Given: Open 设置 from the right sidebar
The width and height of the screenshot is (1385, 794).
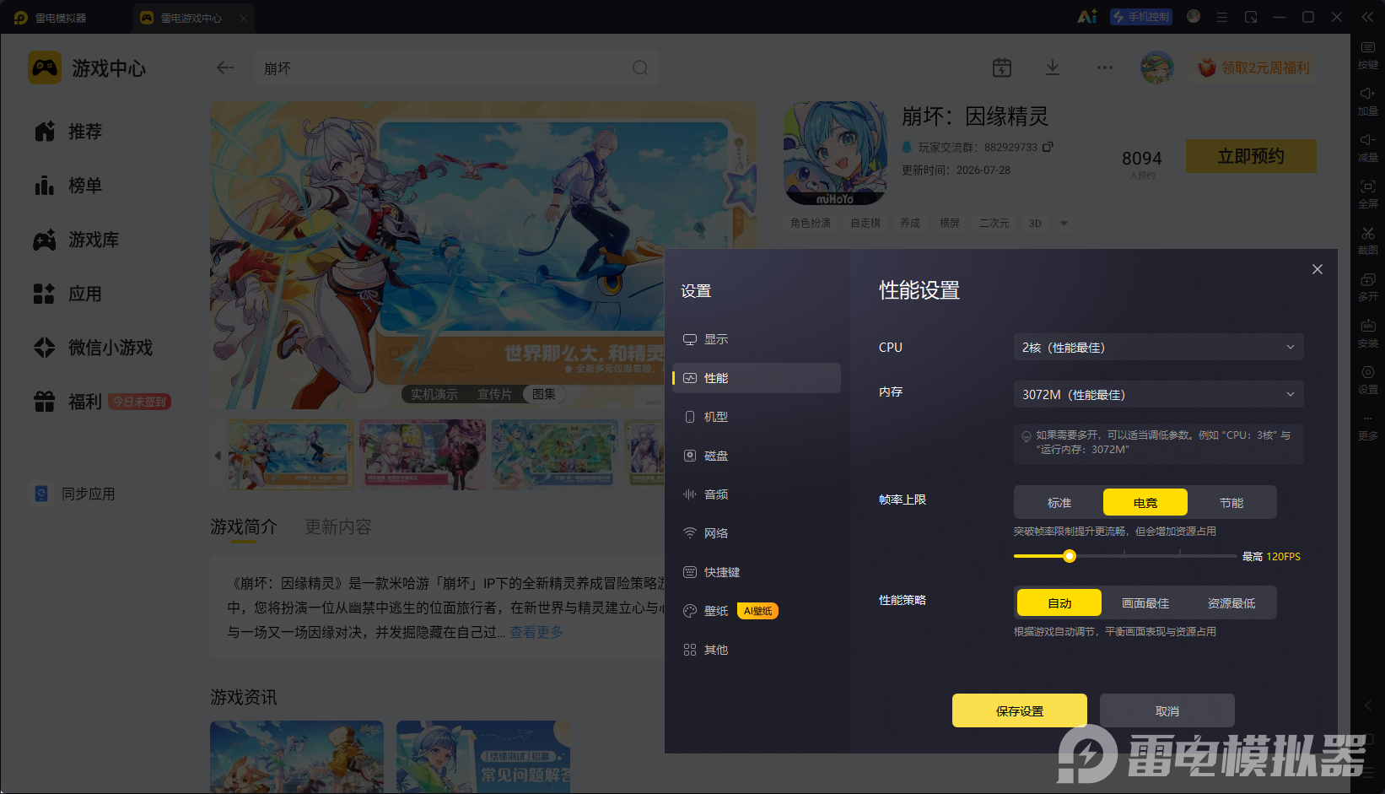Looking at the screenshot, I should pyautogui.click(x=1367, y=380).
